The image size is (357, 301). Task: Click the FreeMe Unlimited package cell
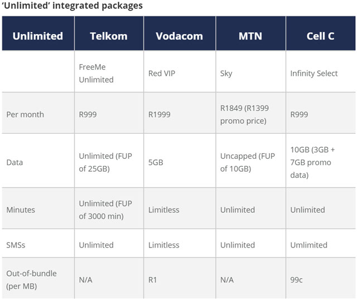(x=96, y=73)
